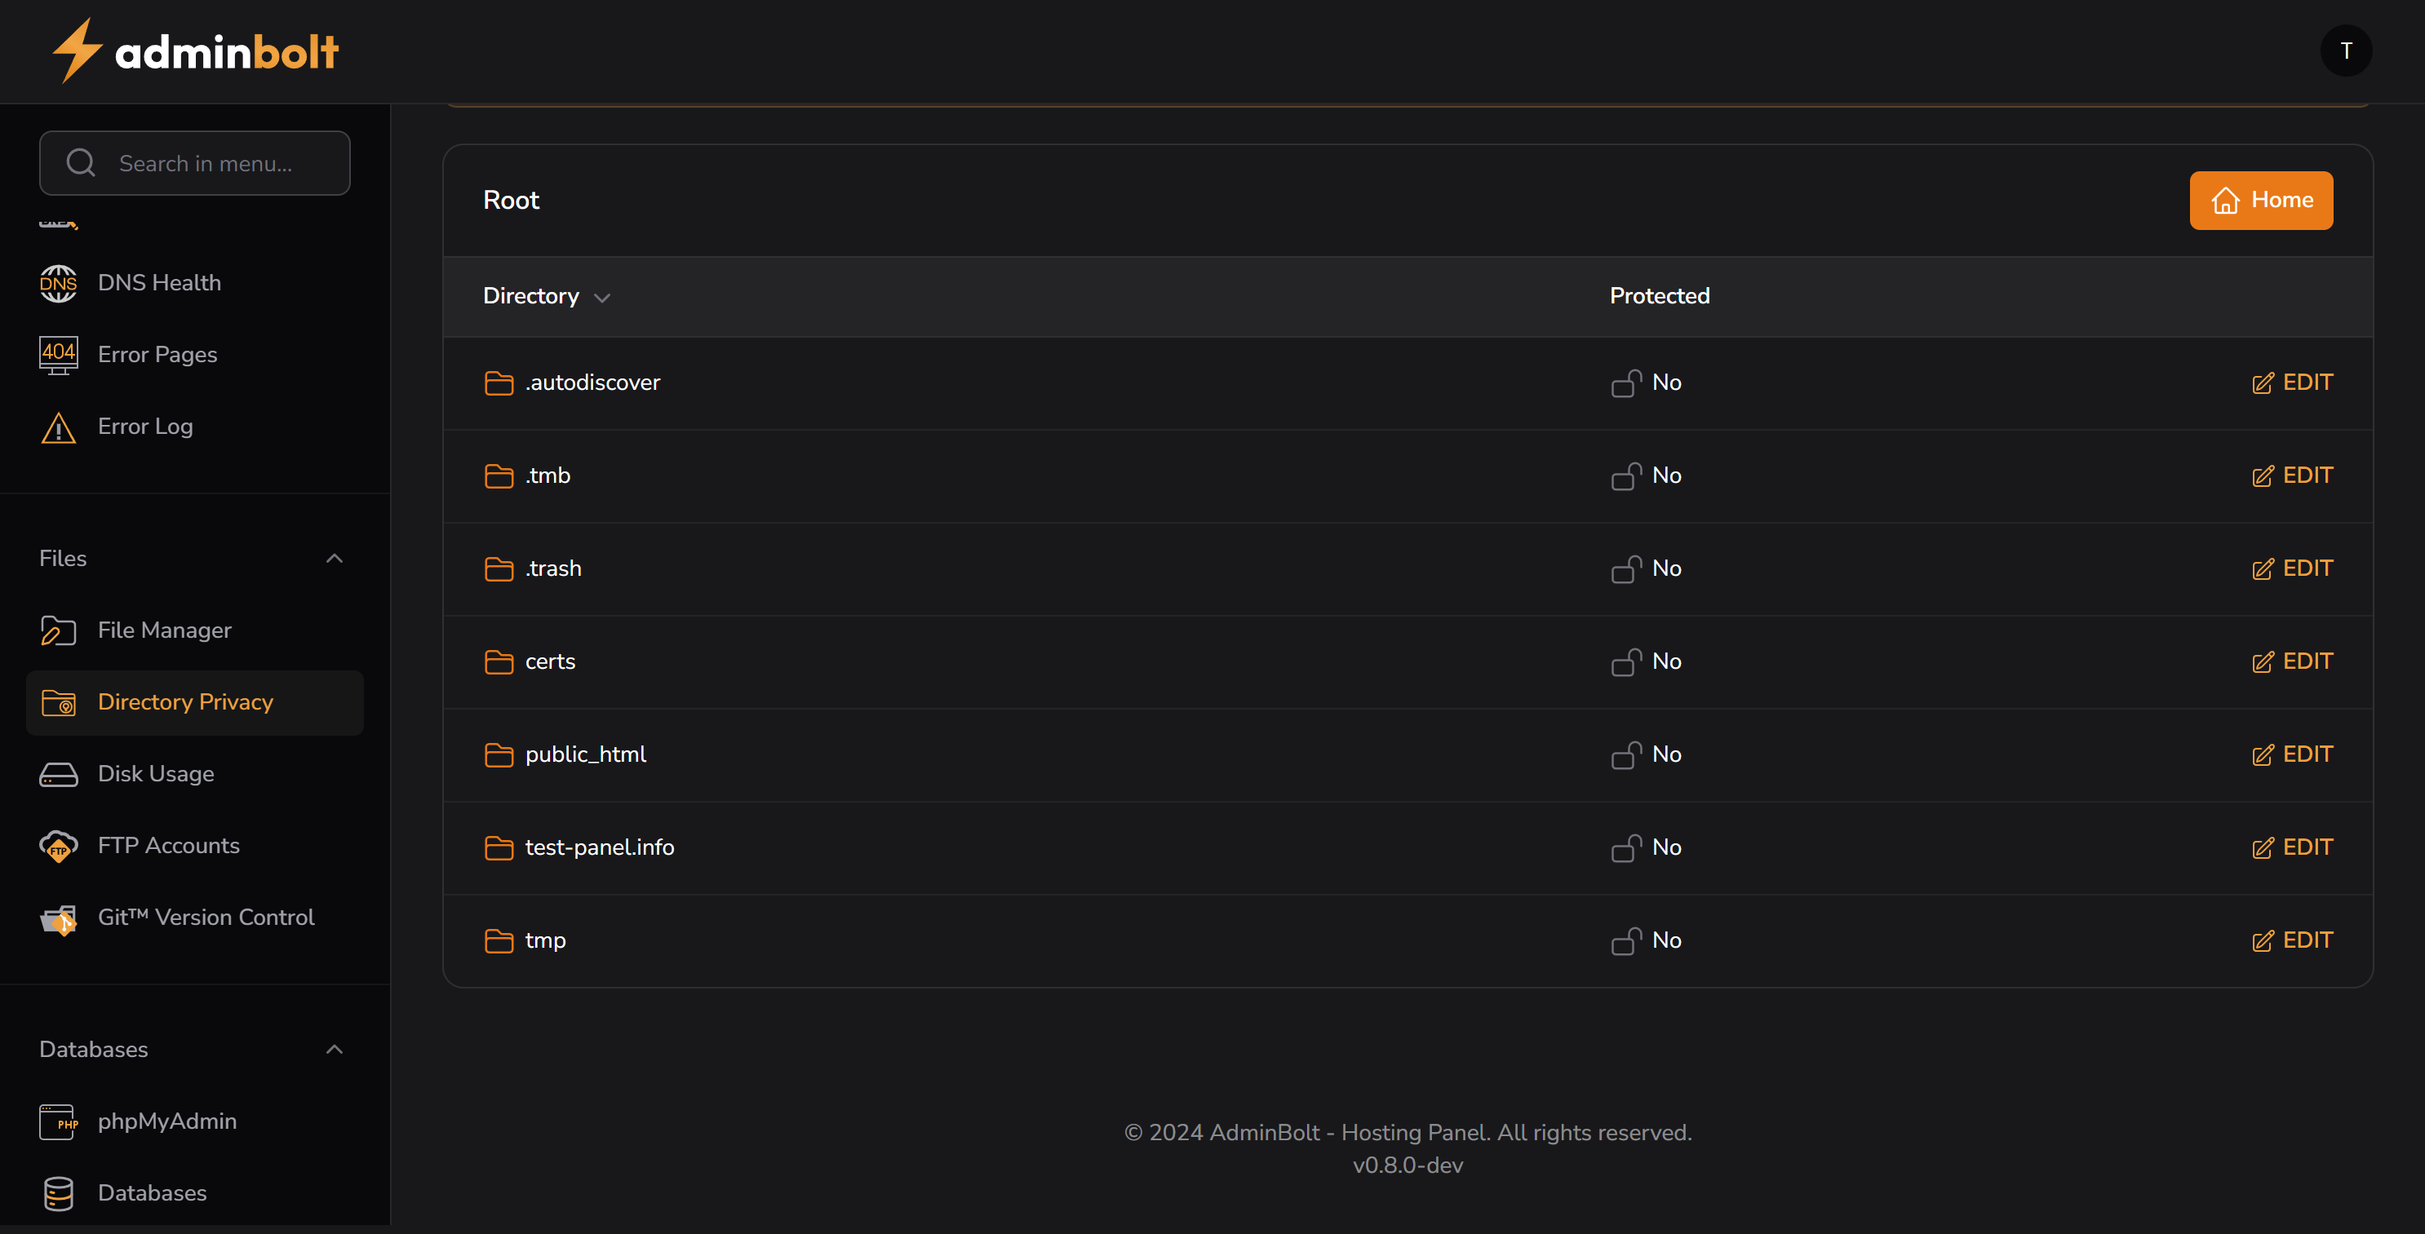
Task: Click the unlock icon beside tmp
Action: point(1625,940)
